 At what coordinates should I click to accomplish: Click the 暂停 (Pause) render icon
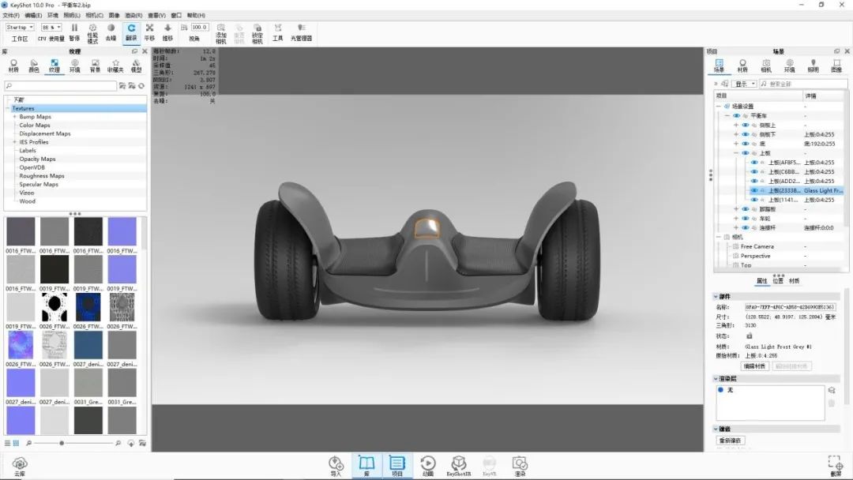74,32
